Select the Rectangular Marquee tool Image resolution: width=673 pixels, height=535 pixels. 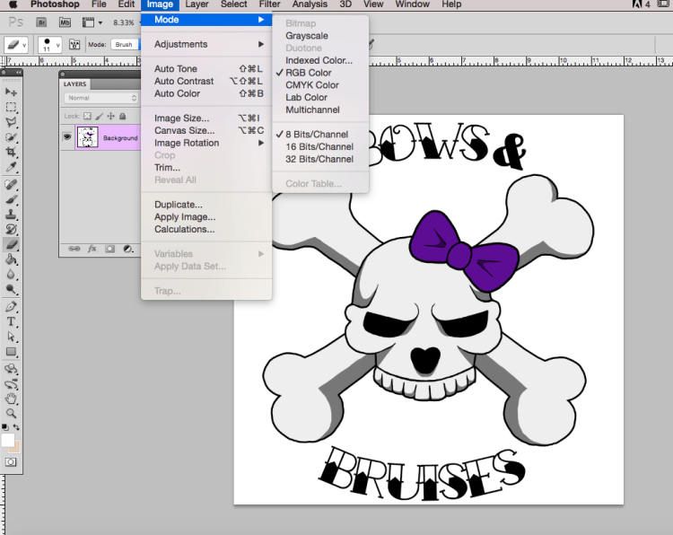click(11, 108)
